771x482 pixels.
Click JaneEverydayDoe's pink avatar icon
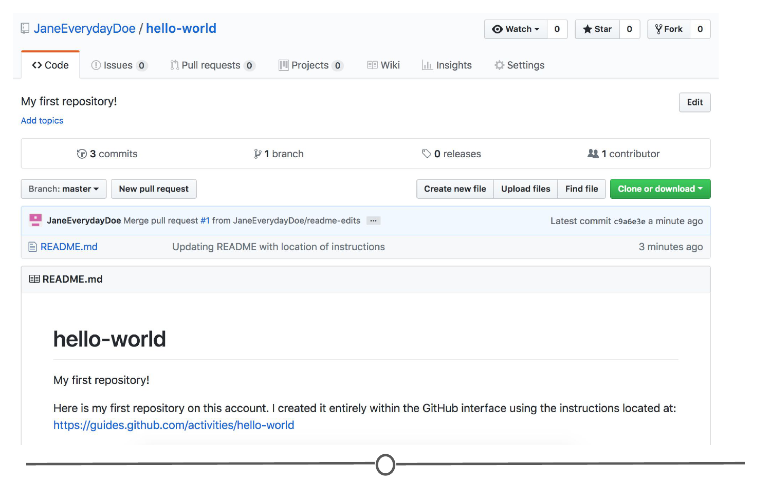(x=35, y=220)
